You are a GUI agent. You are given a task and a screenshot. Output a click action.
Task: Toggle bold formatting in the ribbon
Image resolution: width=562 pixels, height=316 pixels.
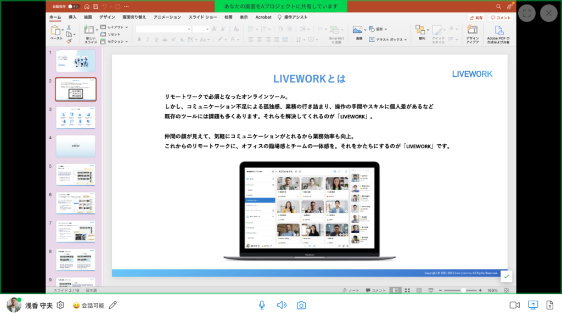[139, 39]
